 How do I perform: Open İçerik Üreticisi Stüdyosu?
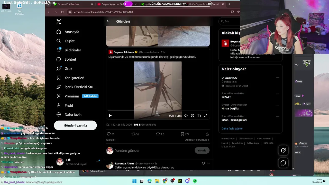coord(76,87)
